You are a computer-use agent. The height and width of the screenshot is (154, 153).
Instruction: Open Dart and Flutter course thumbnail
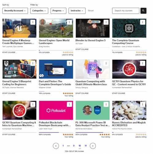pyautogui.click(x=56, y=69)
